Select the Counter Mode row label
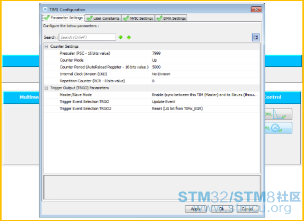This screenshot has width=304, height=221. point(72,60)
